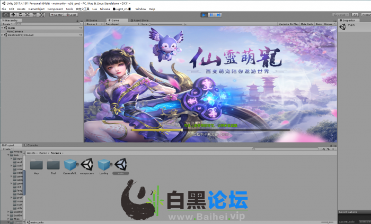Select the Move tool
Screen dimensions: 371x224
[x=13, y=15]
